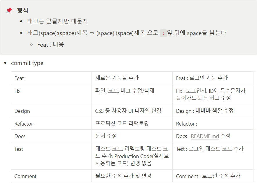Click the 'CSS 등 사용자 UI 디자인 변경' cell

coord(132,111)
